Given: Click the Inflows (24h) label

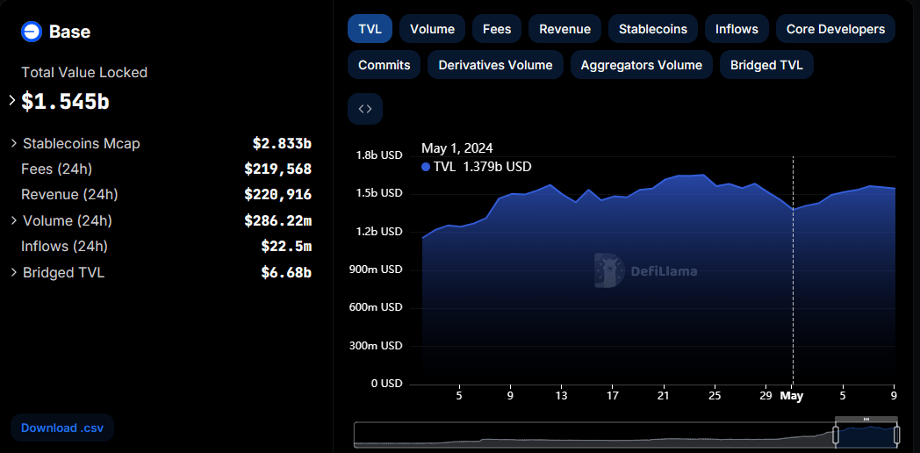Looking at the screenshot, I should tap(65, 247).
